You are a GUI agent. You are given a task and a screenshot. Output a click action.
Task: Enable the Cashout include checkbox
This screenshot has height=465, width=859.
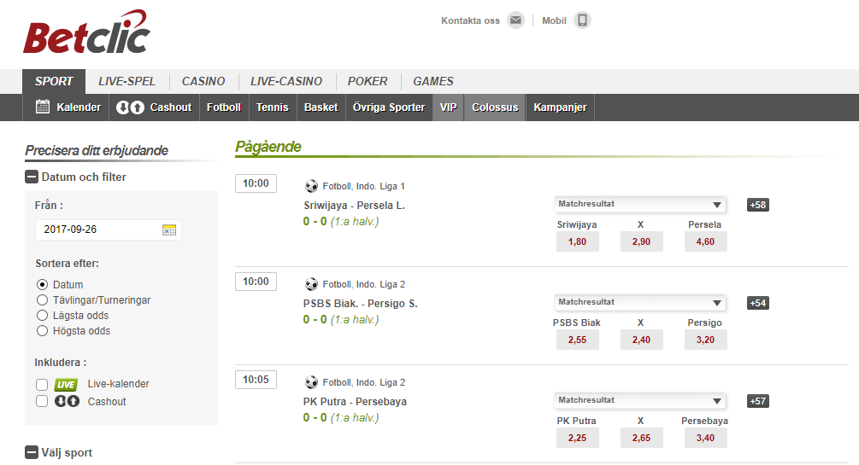[x=42, y=401]
